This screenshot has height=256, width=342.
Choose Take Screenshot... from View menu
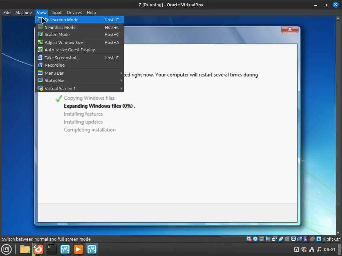point(79,58)
